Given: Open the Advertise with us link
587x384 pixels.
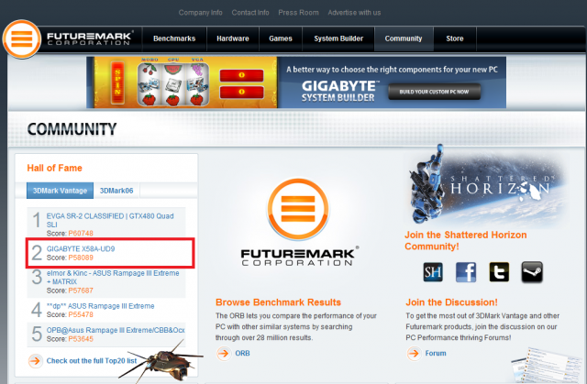Looking at the screenshot, I should click(354, 13).
